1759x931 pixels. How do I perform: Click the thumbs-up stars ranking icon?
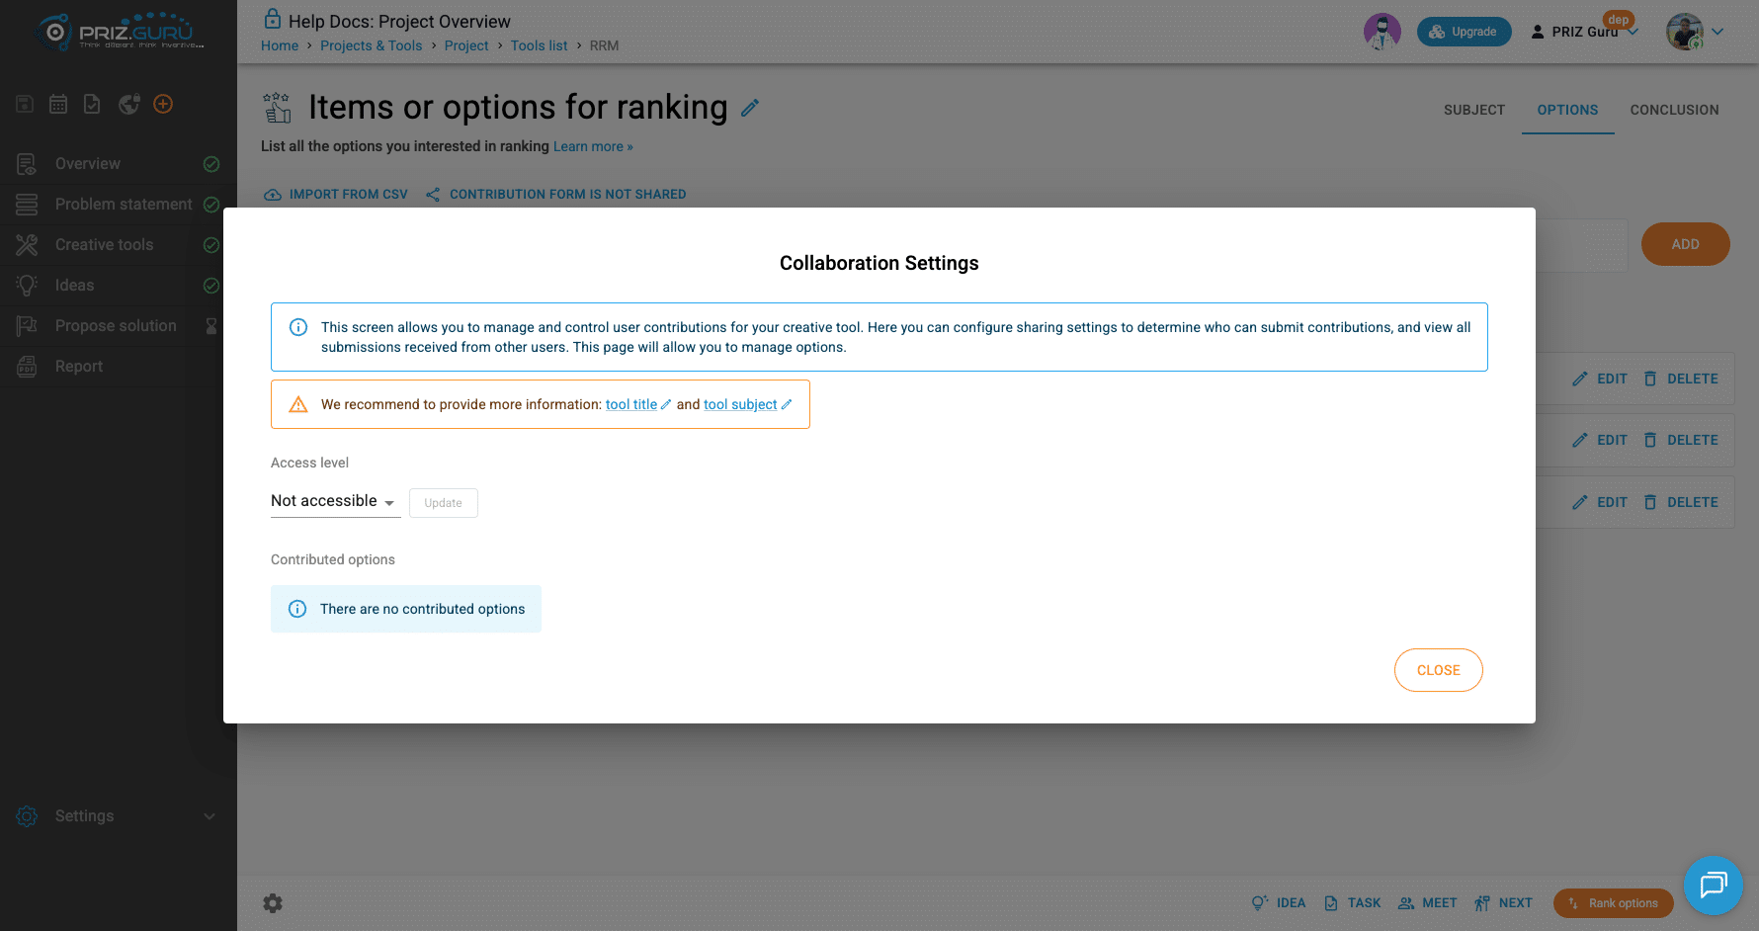(x=278, y=107)
